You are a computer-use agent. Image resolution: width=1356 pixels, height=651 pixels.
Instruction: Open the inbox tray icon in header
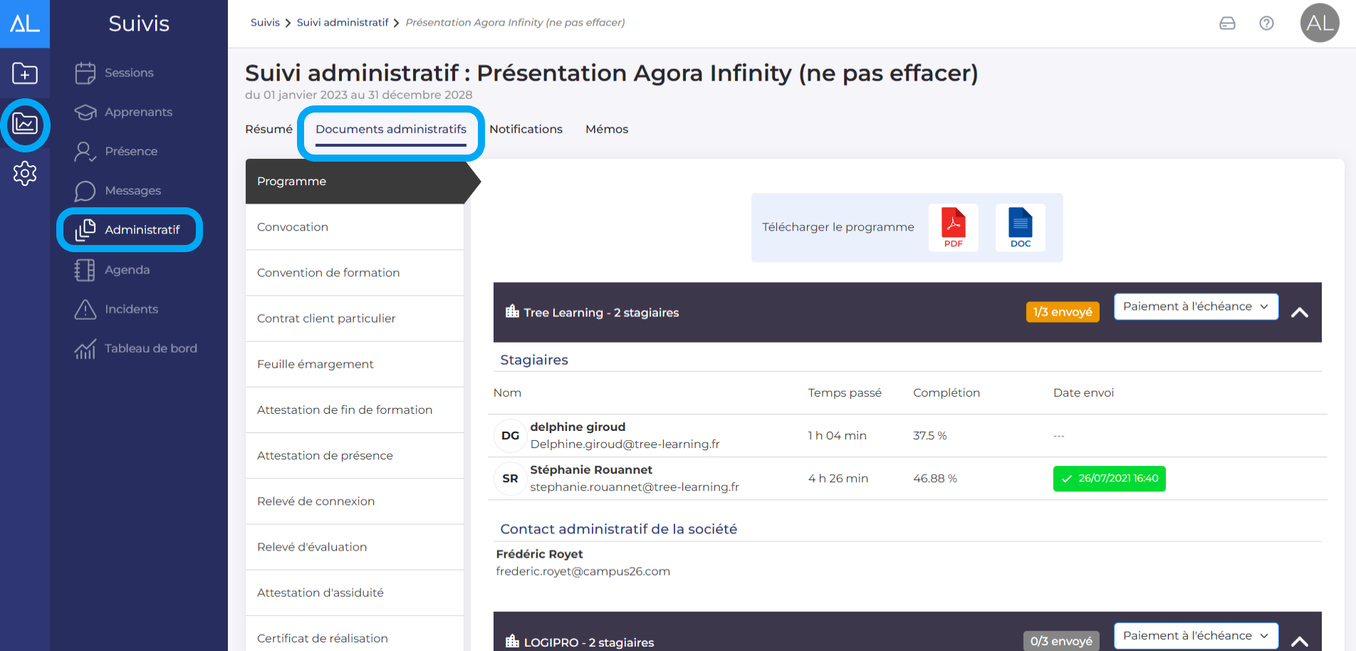tap(1227, 24)
